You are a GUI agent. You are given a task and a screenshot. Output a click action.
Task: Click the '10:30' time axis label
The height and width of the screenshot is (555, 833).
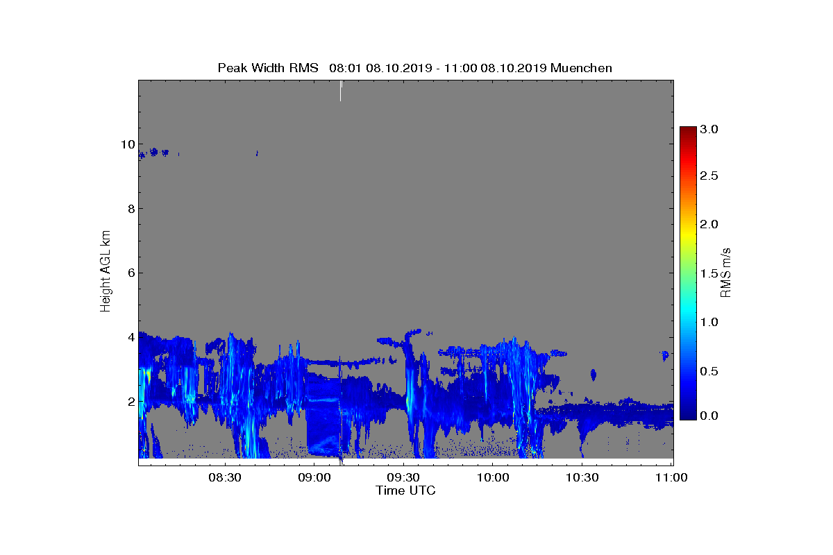pyautogui.click(x=582, y=478)
